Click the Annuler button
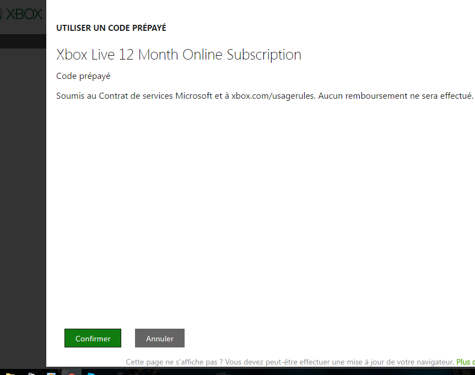 pos(160,338)
